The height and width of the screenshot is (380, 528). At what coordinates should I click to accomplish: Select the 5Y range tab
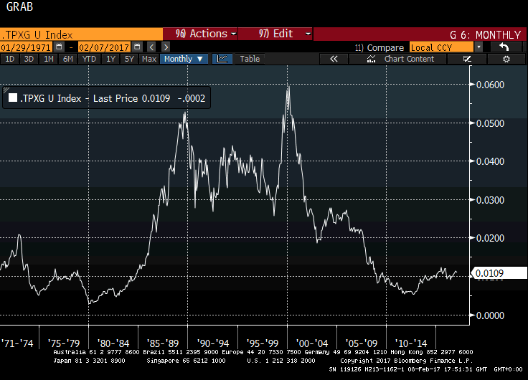point(129,59)
